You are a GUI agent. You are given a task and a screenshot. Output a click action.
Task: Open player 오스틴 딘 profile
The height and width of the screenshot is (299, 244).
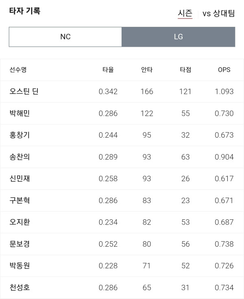pos(24,91)
